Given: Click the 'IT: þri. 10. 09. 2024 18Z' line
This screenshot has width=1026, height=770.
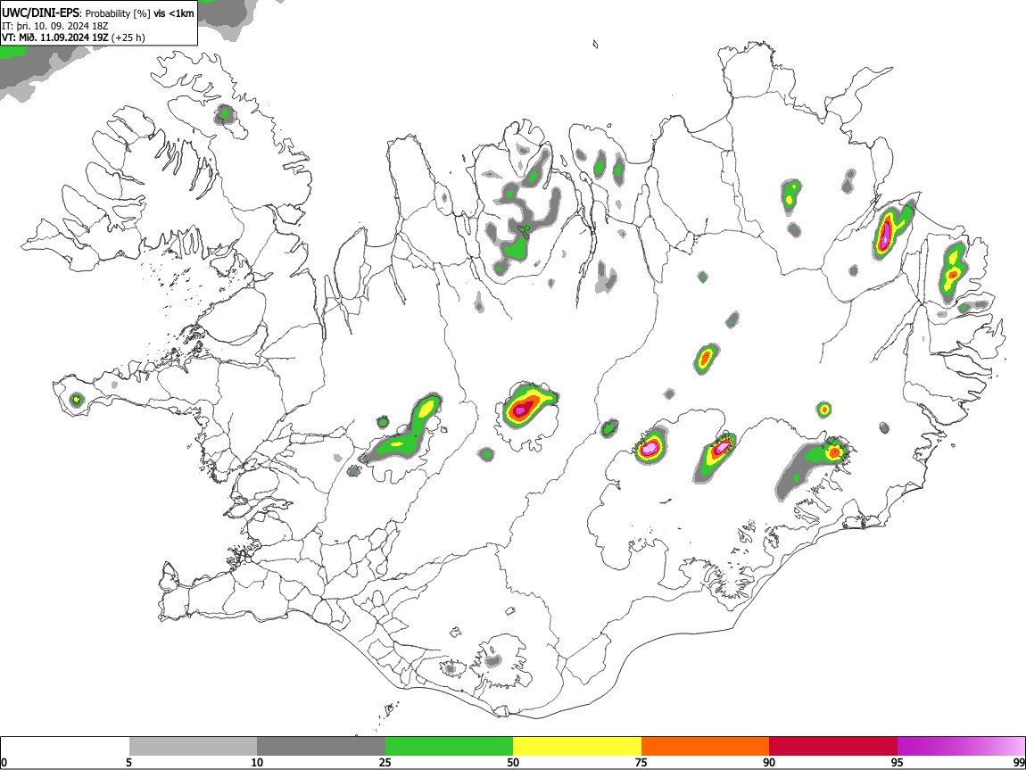Looking at the screenshot, I should 55,26.
